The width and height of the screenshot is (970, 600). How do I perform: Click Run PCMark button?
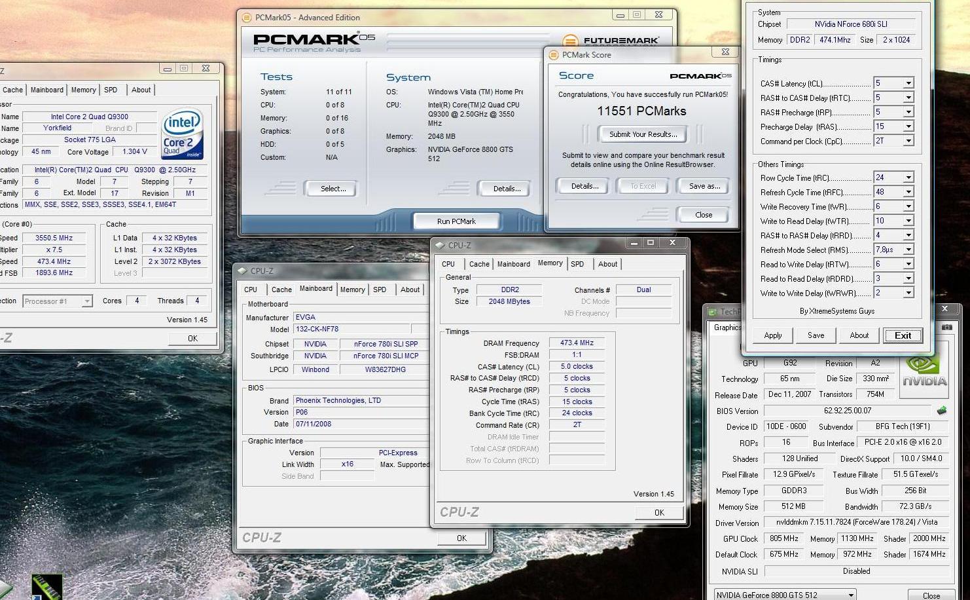456,221
